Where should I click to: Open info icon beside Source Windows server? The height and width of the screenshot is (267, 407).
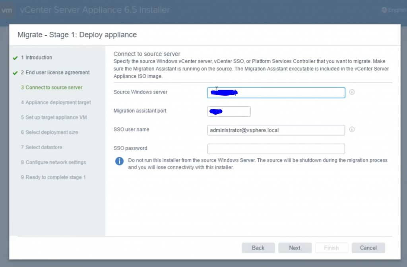tap(352, 92)
